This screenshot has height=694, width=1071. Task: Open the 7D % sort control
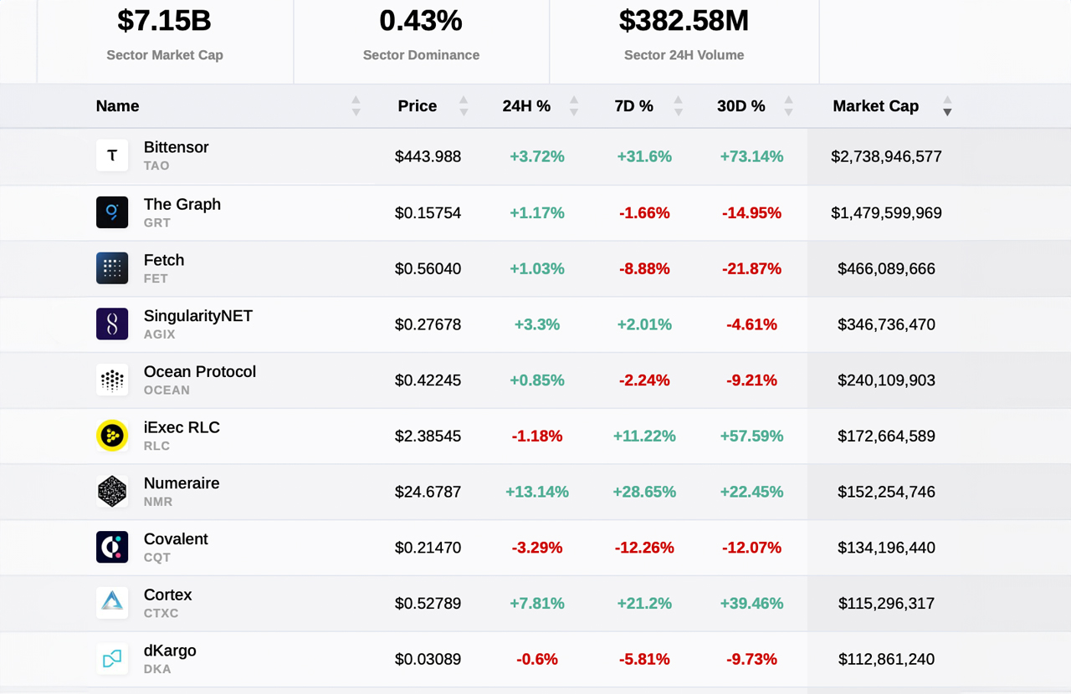point(678,106)
